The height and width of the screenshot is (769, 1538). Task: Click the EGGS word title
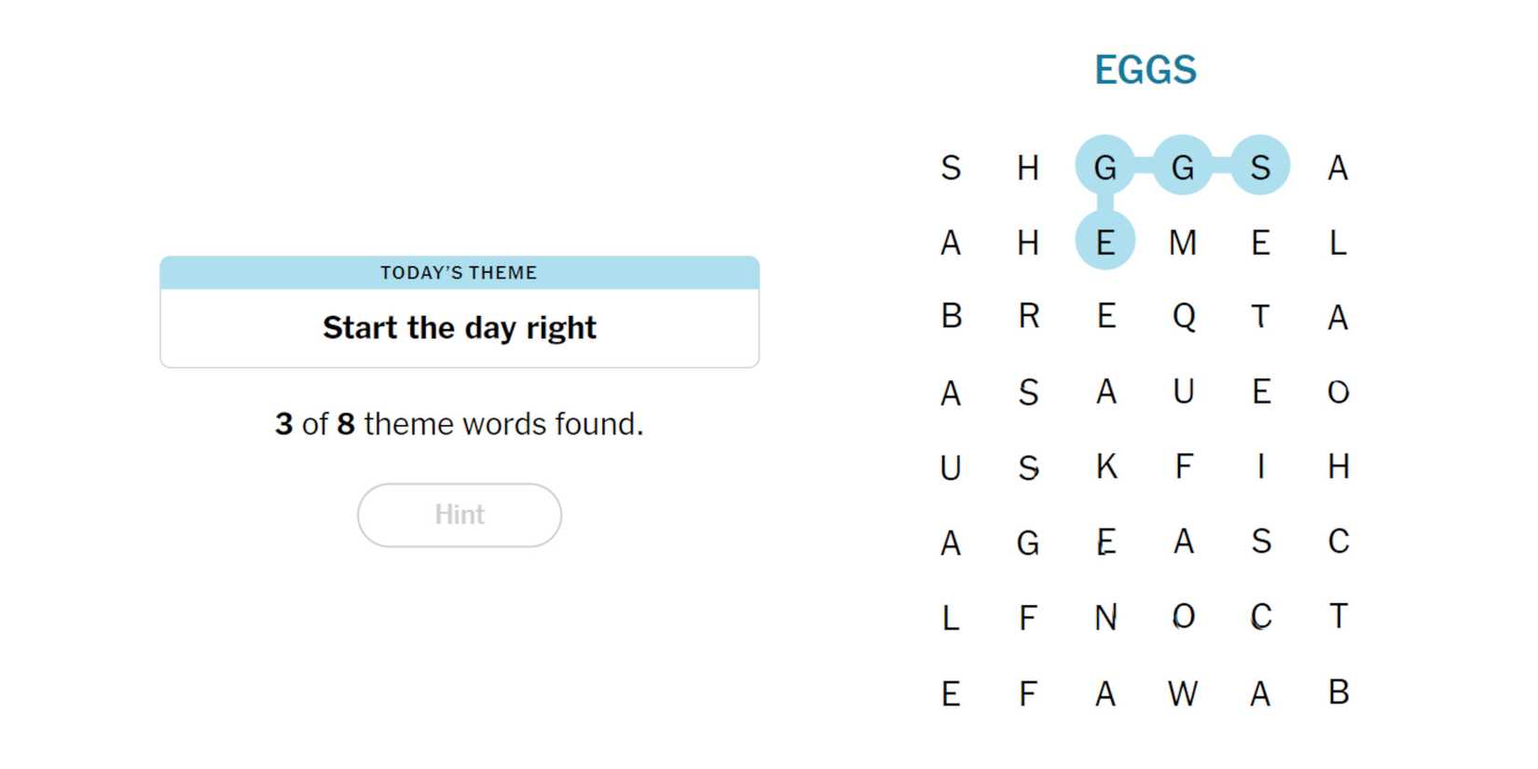click(1145, 70)
